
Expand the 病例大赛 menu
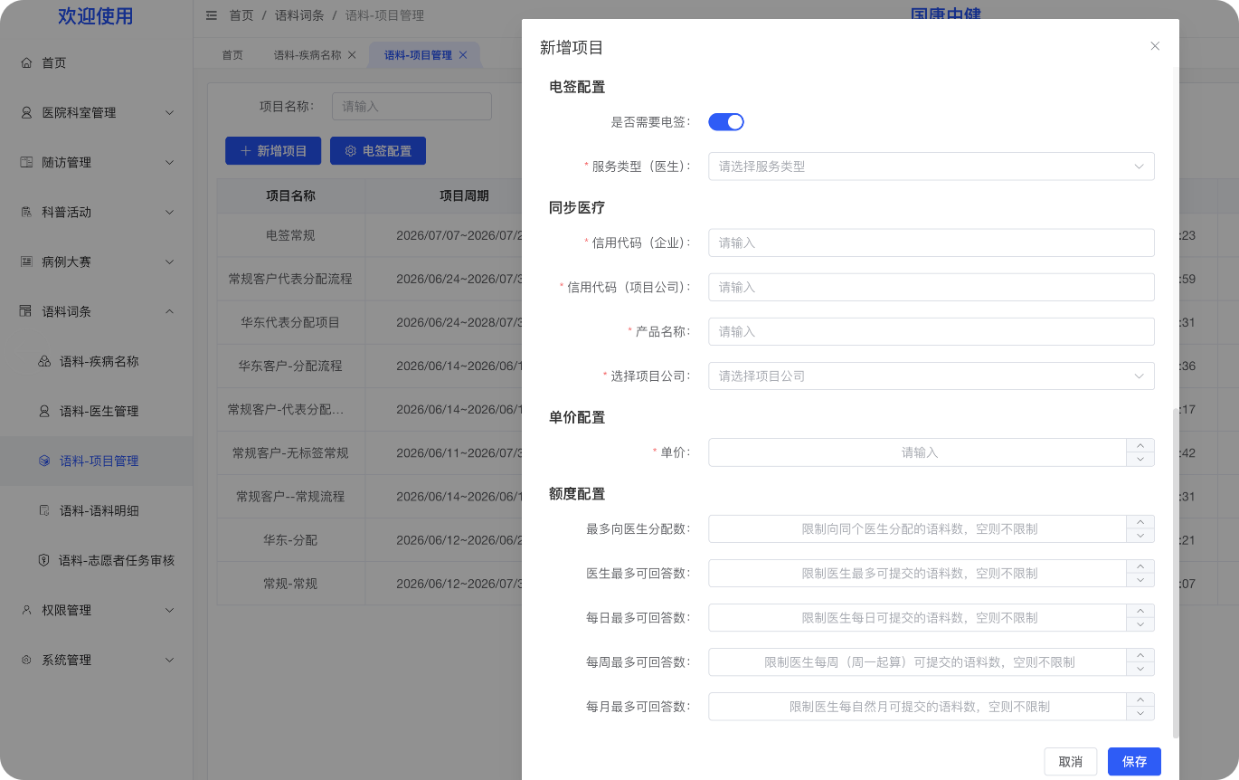click(x=169, y=262)
